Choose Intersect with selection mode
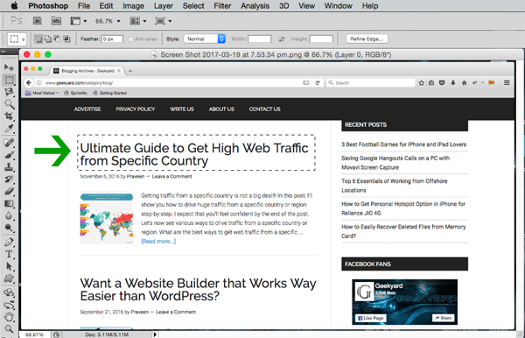 (66, 39)
